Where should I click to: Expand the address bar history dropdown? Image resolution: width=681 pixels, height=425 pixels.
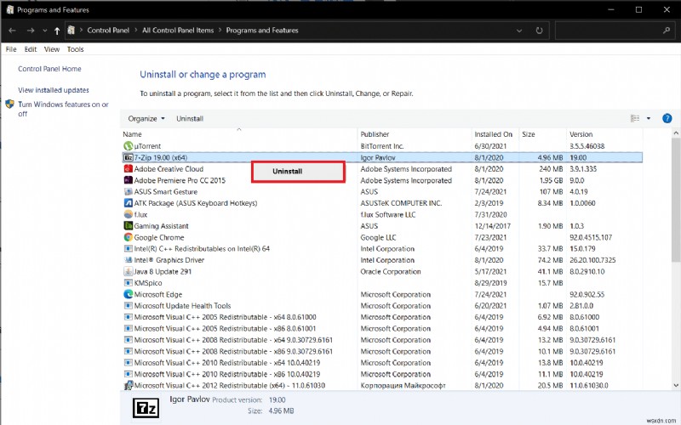click(x=519, y=31)
